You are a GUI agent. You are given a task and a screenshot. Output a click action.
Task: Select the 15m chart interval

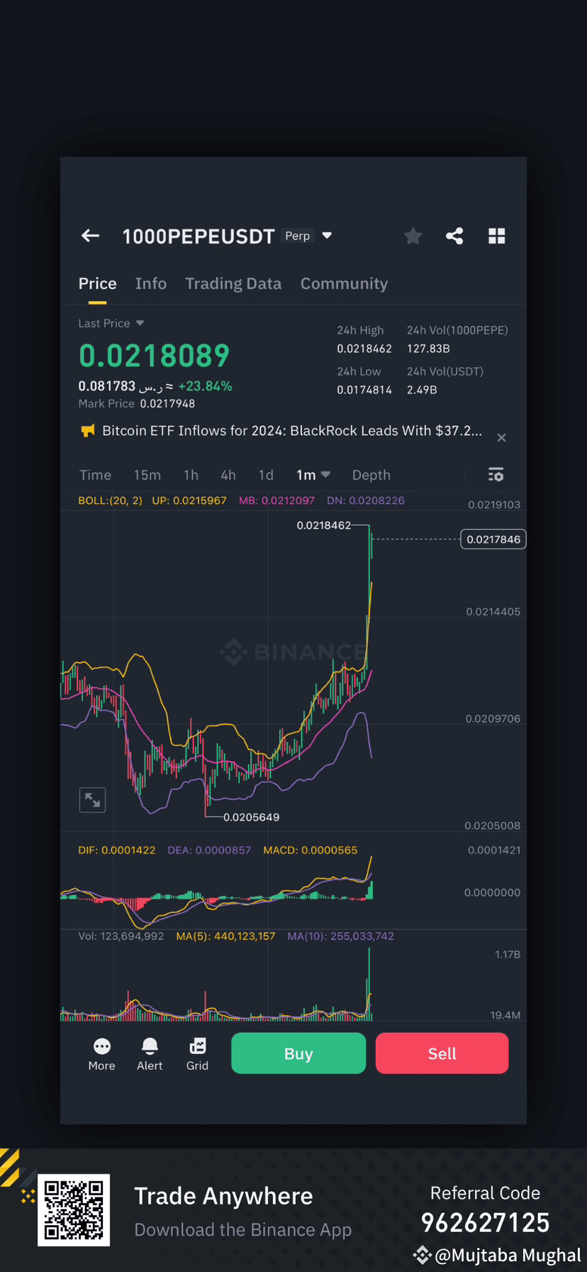pos(147,475)
